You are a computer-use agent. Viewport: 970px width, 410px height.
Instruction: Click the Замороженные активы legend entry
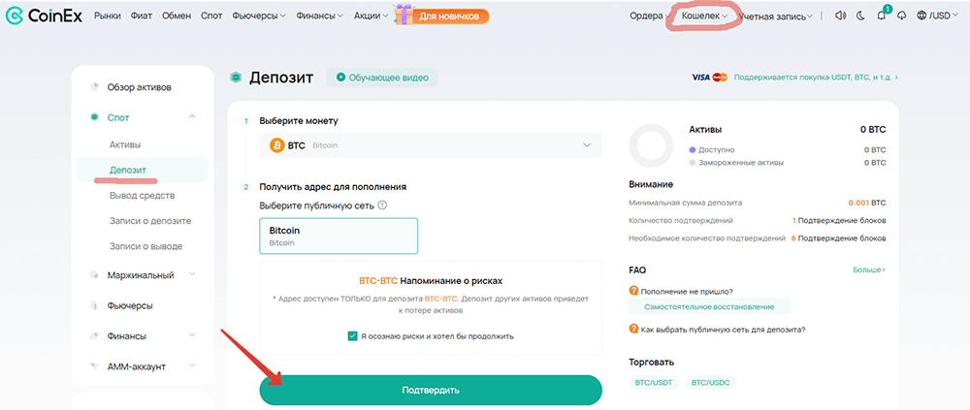pos(736,163)
